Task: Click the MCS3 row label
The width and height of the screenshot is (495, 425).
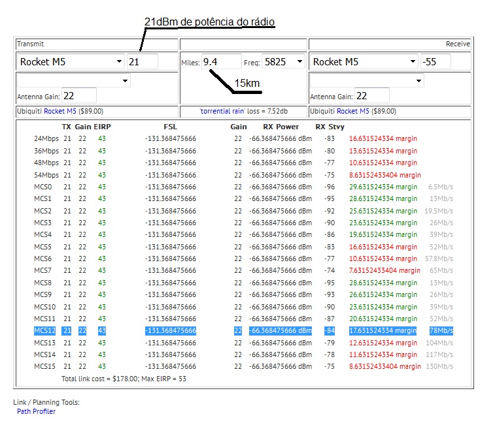Action: (x=43, y=223)
